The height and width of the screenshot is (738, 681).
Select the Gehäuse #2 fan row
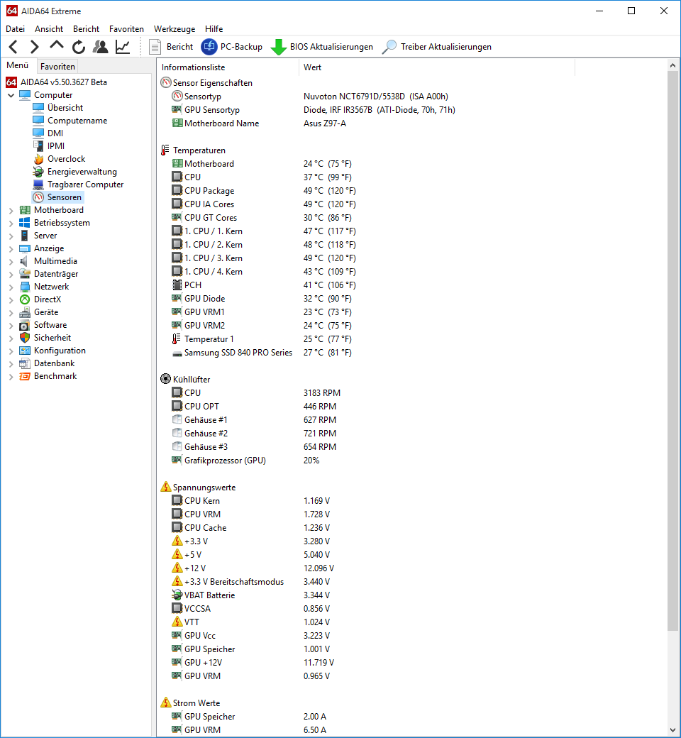coord(254,433)
